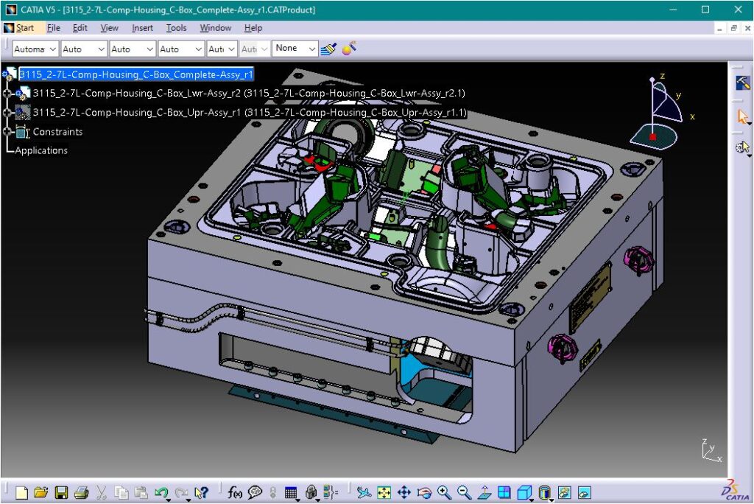Click the Copy icon in the bottom toolbar

(x=121, y=492)
